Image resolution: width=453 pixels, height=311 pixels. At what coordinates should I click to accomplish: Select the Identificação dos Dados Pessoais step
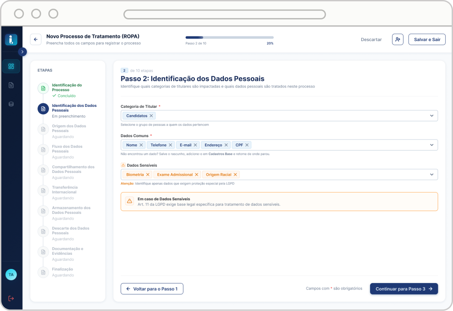click(x=67, y=111)
